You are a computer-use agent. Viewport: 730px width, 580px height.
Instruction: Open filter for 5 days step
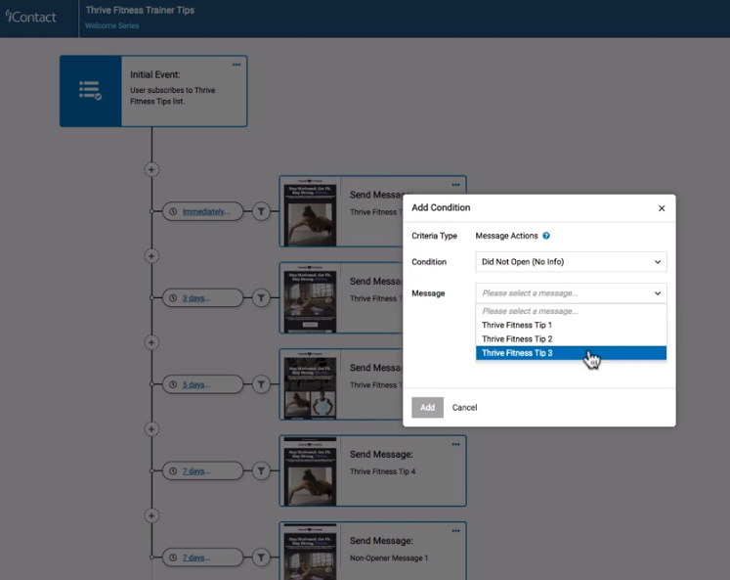pyautogui.click(x=261, y=384)
